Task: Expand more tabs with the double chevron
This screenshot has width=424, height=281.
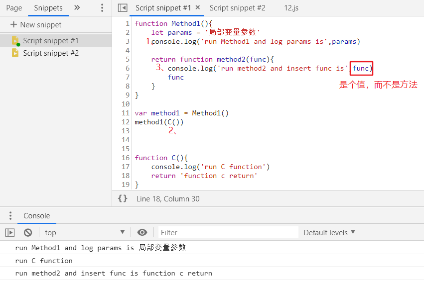Action: [77, 8]
